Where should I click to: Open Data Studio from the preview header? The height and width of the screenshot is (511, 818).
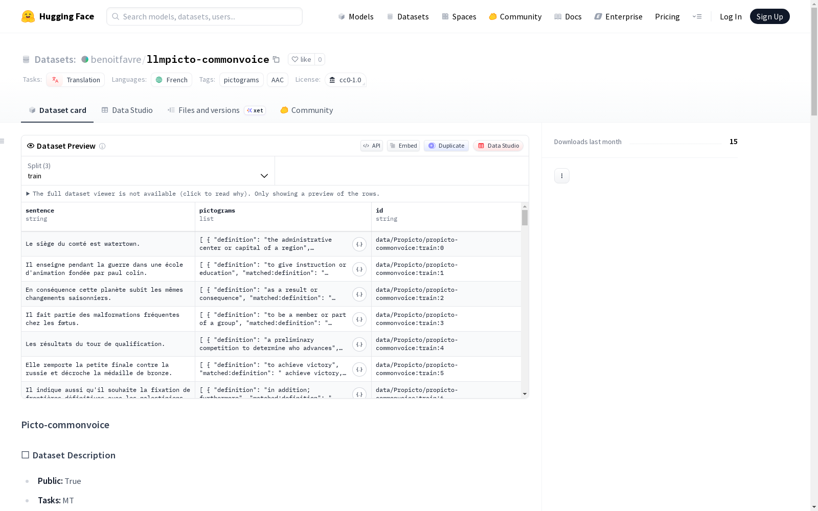[x=498, y=146]
